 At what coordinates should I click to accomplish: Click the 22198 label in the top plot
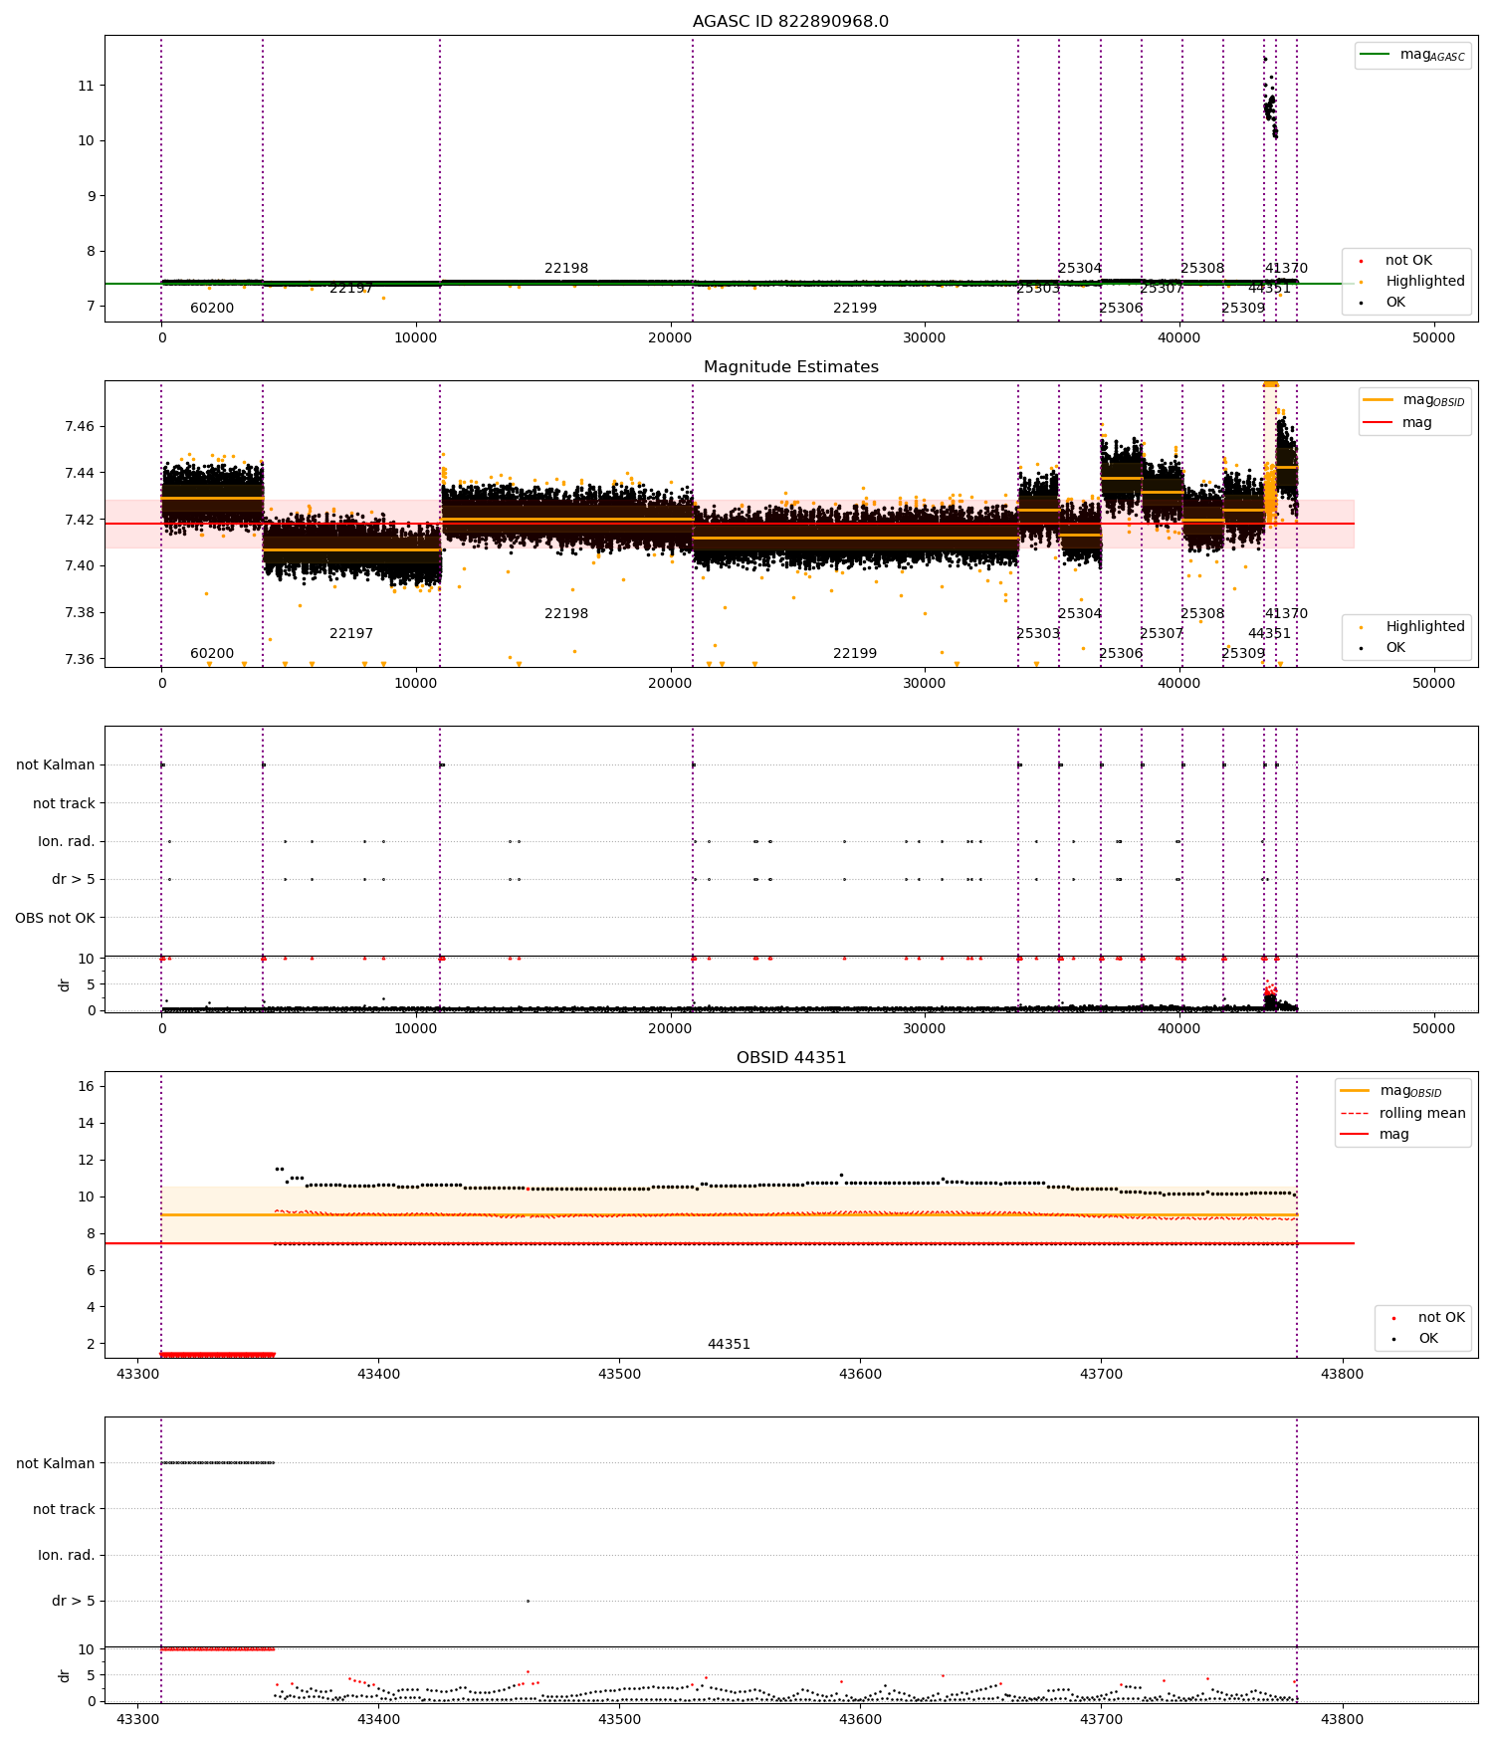point(566,269)
